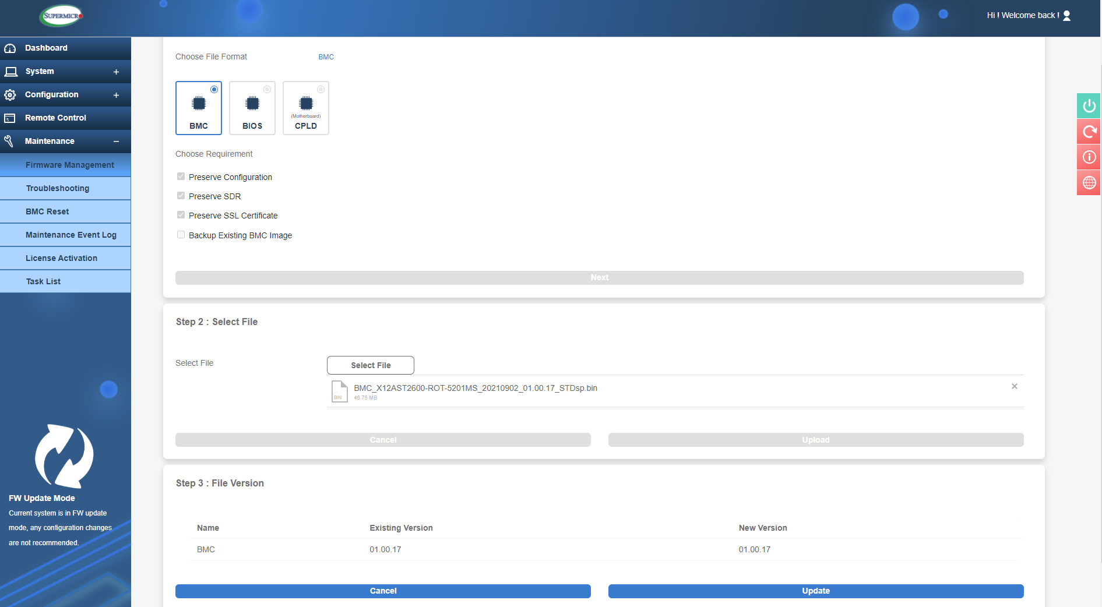This screenshot has height=607, width=1102.
Task: Click Update to start firmware update
Action: pyautogui.click(x=815, y=591)
